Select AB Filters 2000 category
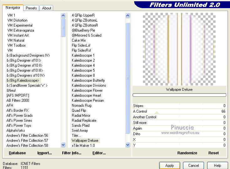Screen dimensions: 230x169 [18, 100]
